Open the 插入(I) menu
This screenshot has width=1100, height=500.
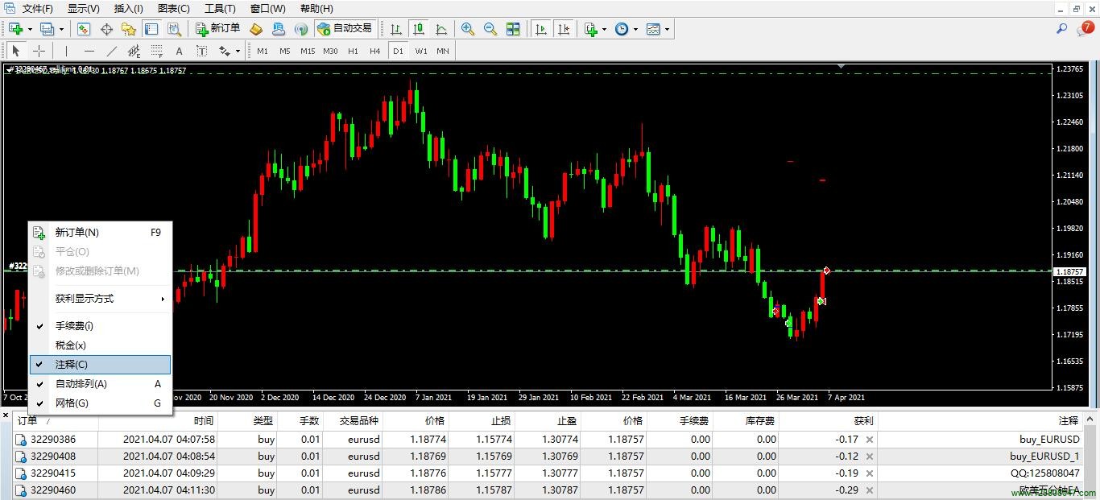click(x=129, y=8)
